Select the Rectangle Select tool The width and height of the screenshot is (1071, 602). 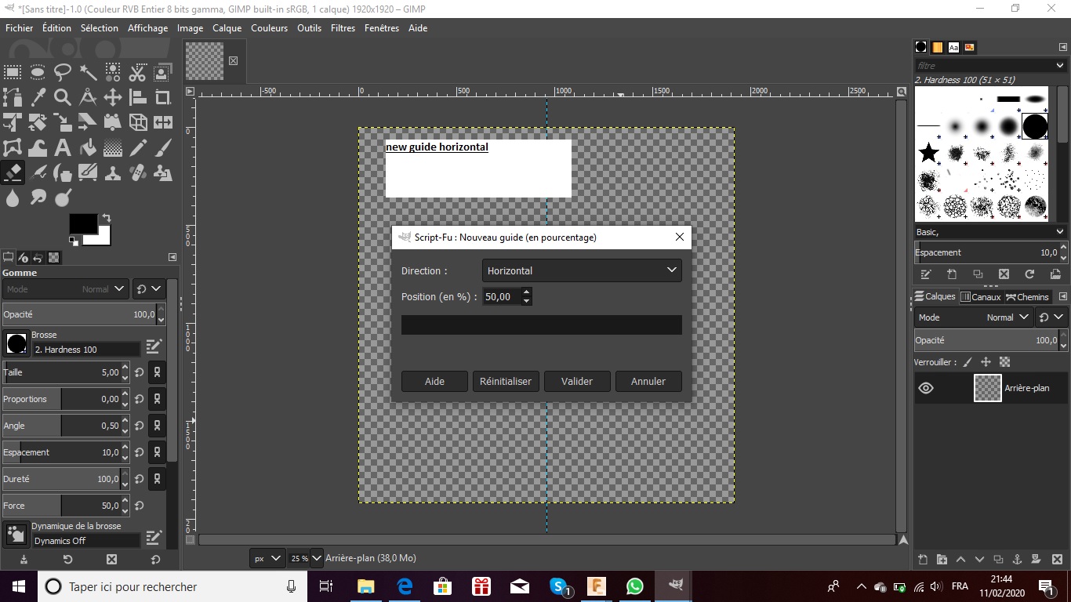[x=13, y=73]
